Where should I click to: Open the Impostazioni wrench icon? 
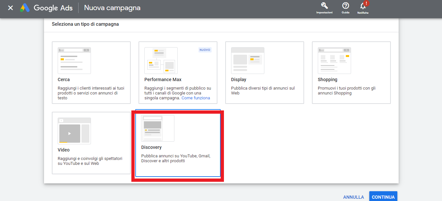point(324,6)
